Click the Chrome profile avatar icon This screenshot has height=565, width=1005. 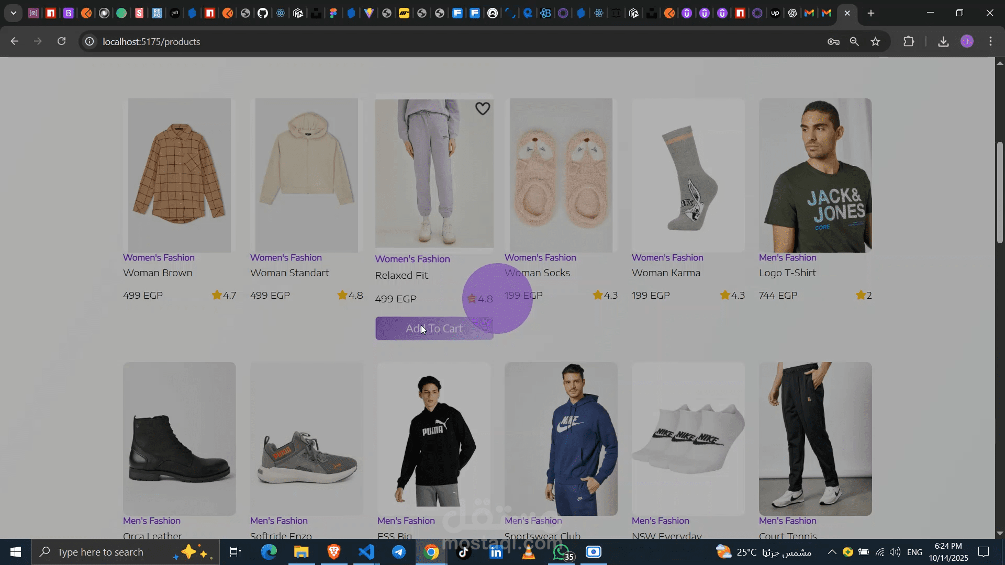[x=967, y=41]
